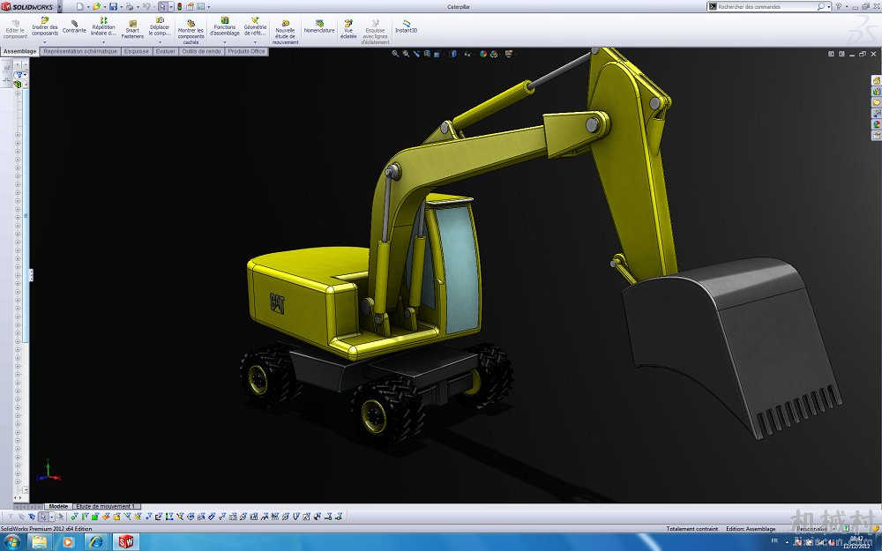Screen dimensions: 882x551
Task: Open the Design Library task pane tab
Action: click(877, 91)
